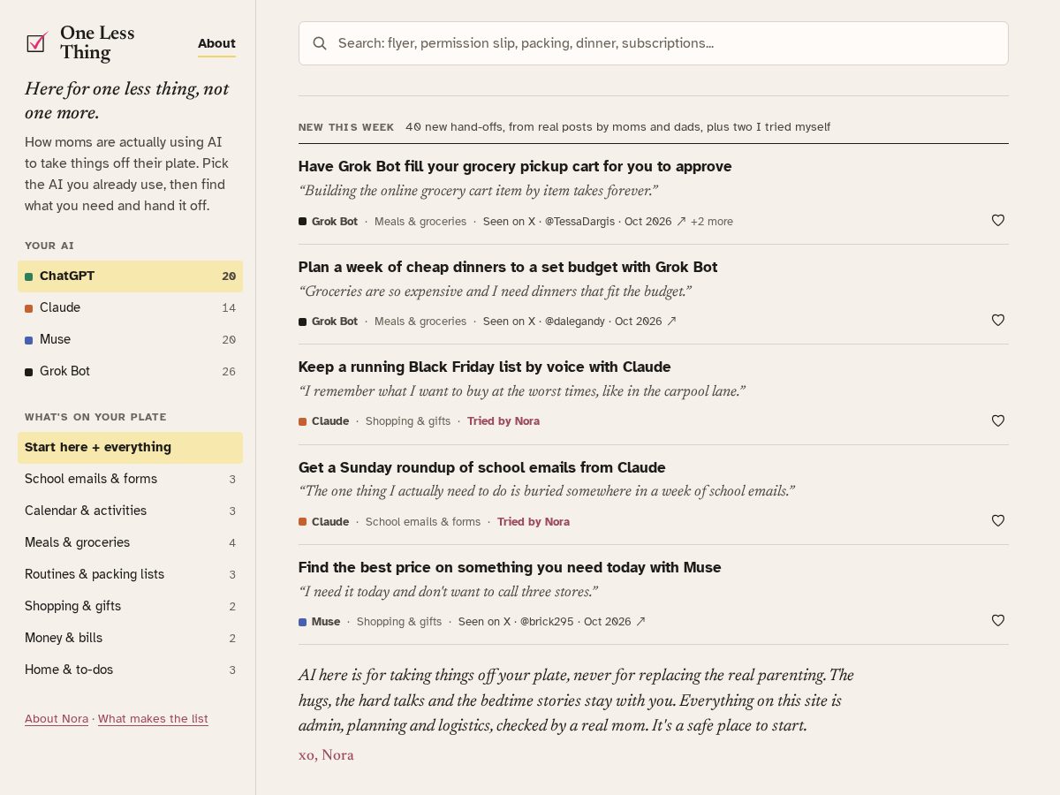The image size is (1060, 795).
Task: Click Grok Bot tag on cheap dinners entry
Action: [329, 322]
